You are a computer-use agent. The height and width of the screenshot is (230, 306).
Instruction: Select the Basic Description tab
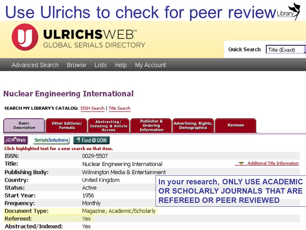tap(24, 126)
